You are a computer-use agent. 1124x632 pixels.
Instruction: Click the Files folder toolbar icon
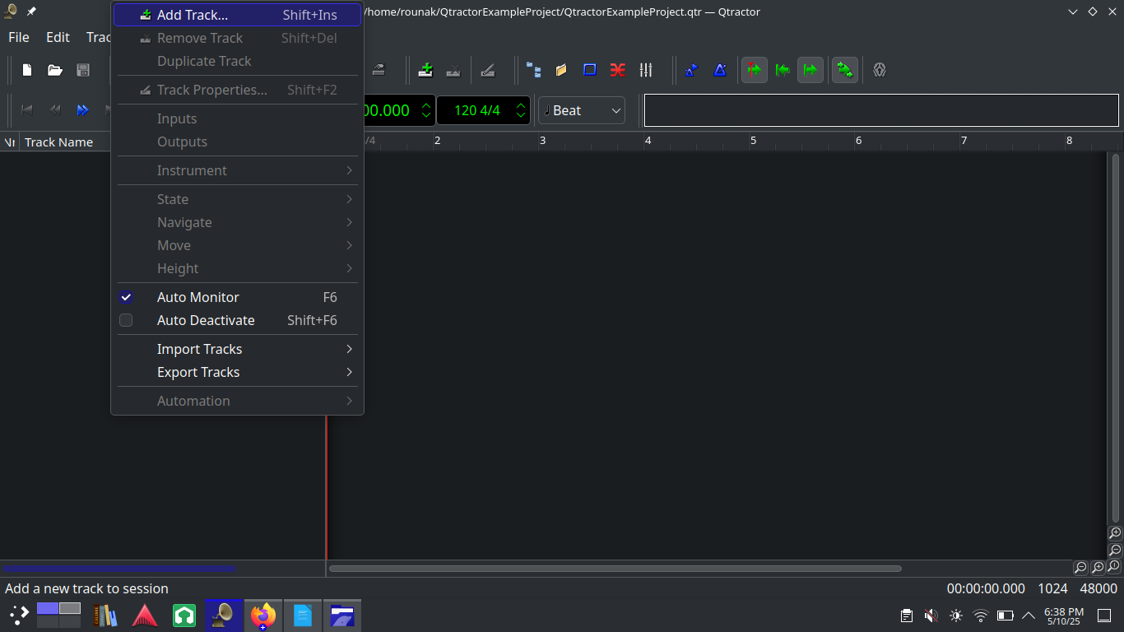click(x=561, y=70)
